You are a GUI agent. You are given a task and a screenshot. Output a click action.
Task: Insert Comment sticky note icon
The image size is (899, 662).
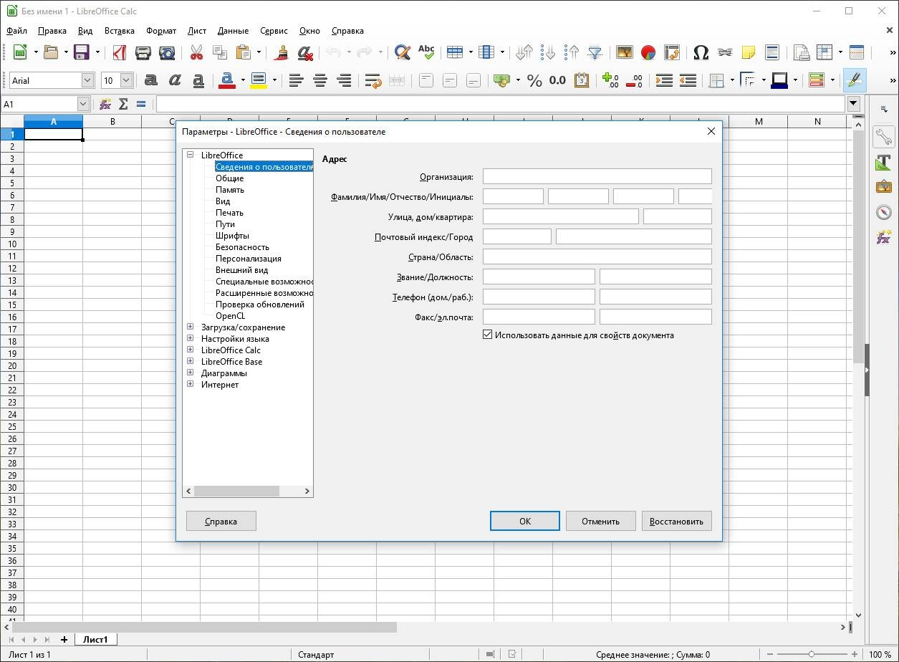click(749, 52)
